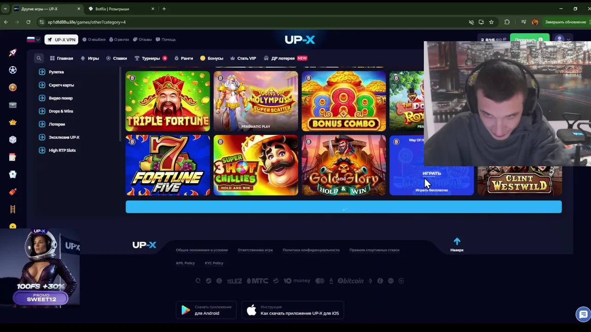
Task: Go to Ставки in the navigation
Action: (x=116, y=58)
